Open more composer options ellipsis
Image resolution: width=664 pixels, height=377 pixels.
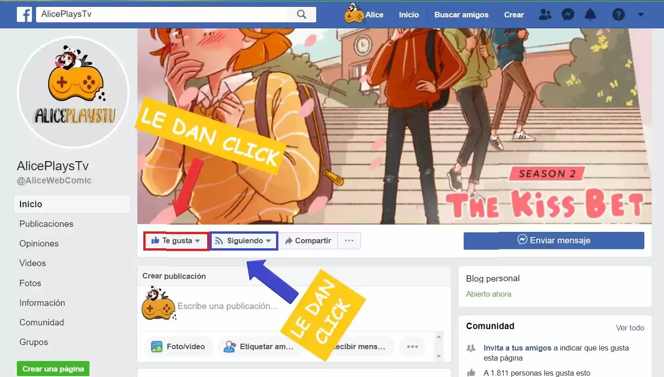(x=413, y=346)
